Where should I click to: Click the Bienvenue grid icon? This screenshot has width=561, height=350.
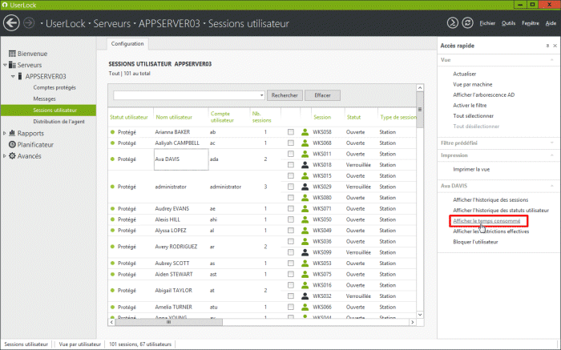tap(12, 54)
